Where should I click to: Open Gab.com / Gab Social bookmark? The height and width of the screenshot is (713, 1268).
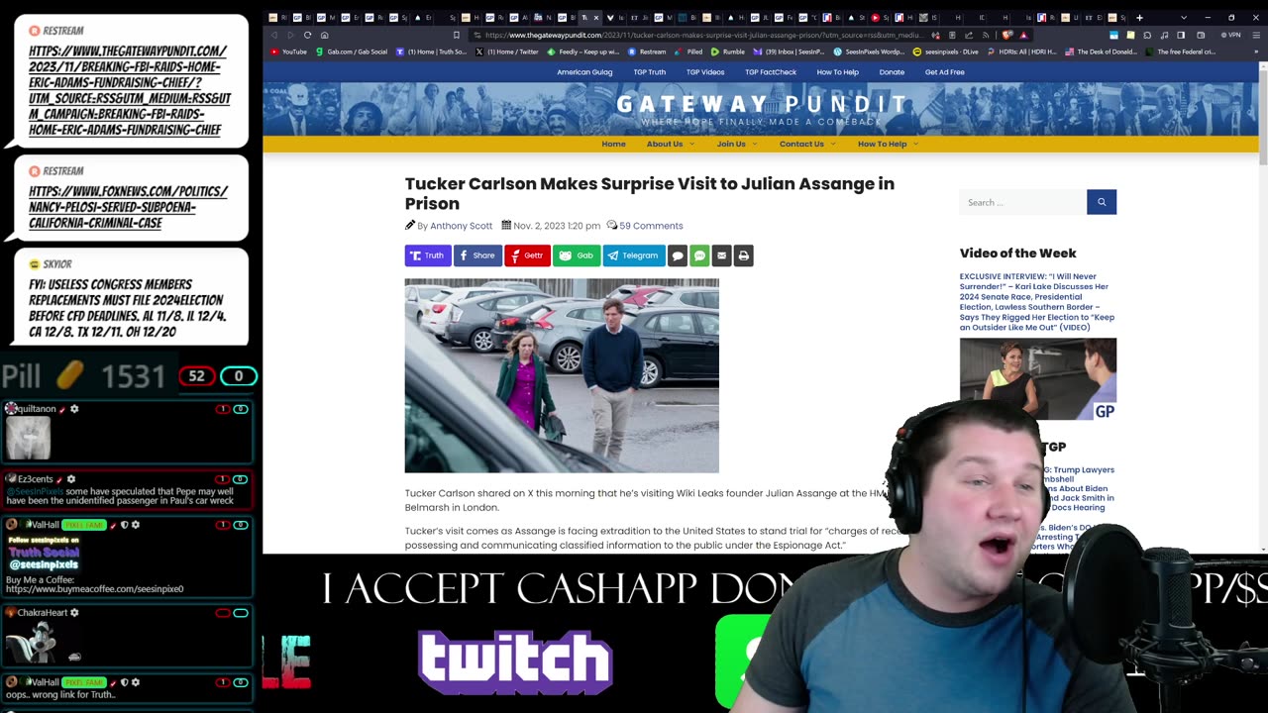352,51
